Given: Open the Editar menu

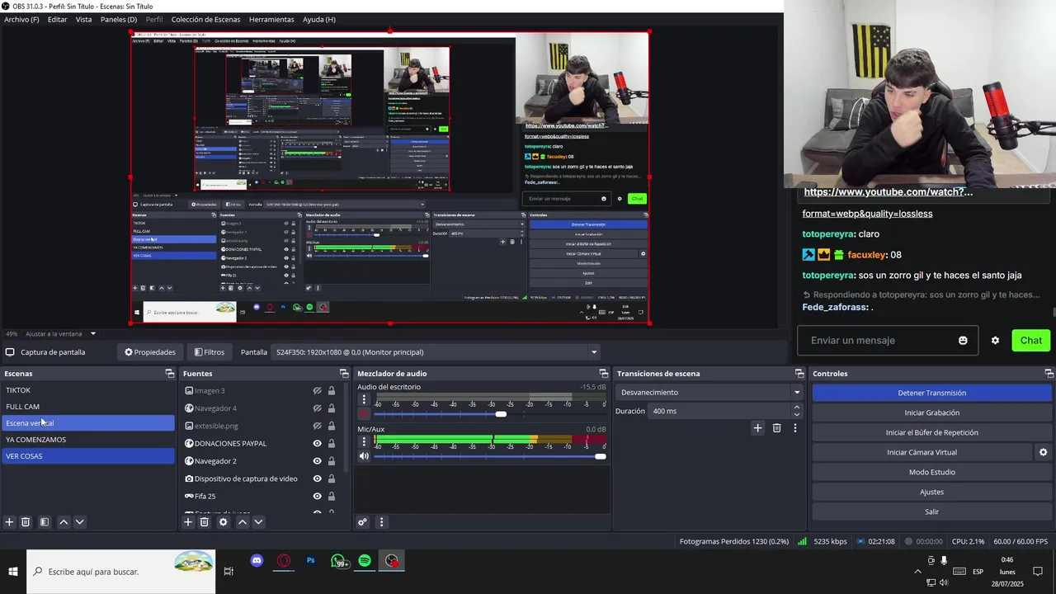Looking at the screenshot, I should pos(57,19).
